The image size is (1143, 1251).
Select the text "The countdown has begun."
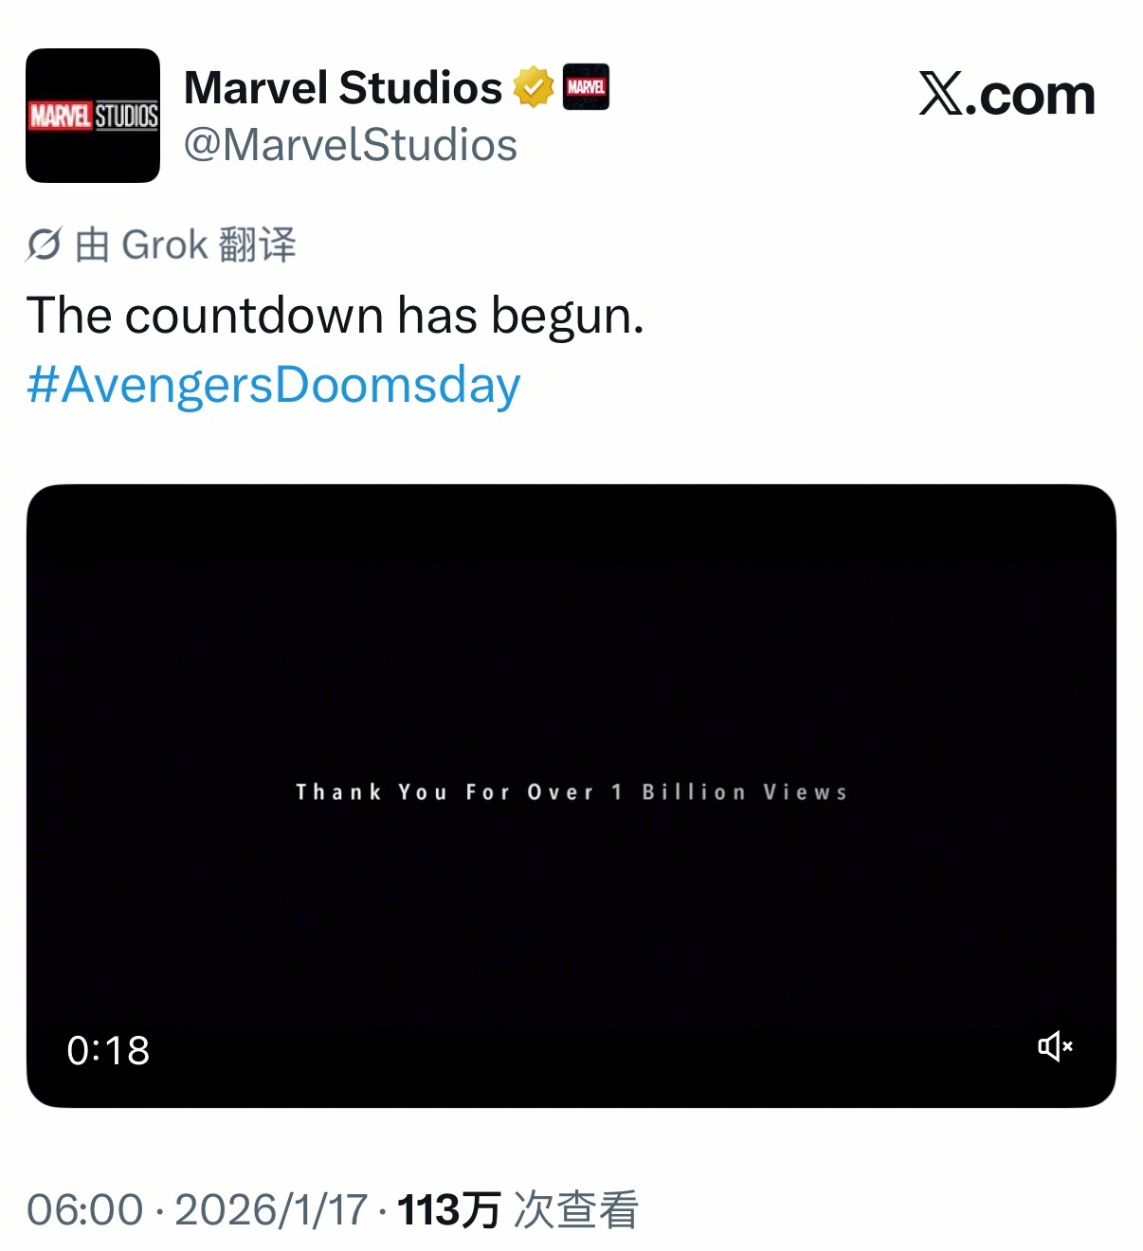point(336,316)
